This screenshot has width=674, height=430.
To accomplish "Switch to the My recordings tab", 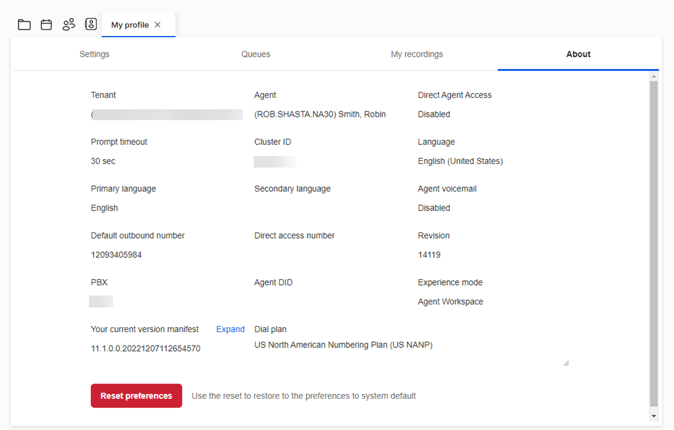I will (x=417, y=54).
